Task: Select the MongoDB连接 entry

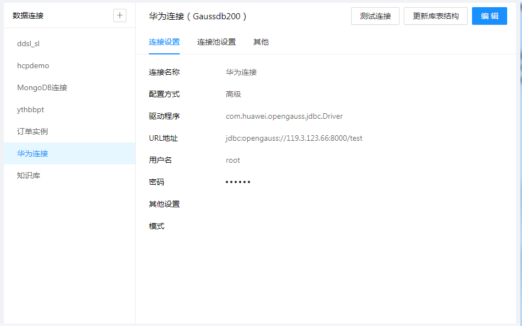Action: tap(42, 87)
